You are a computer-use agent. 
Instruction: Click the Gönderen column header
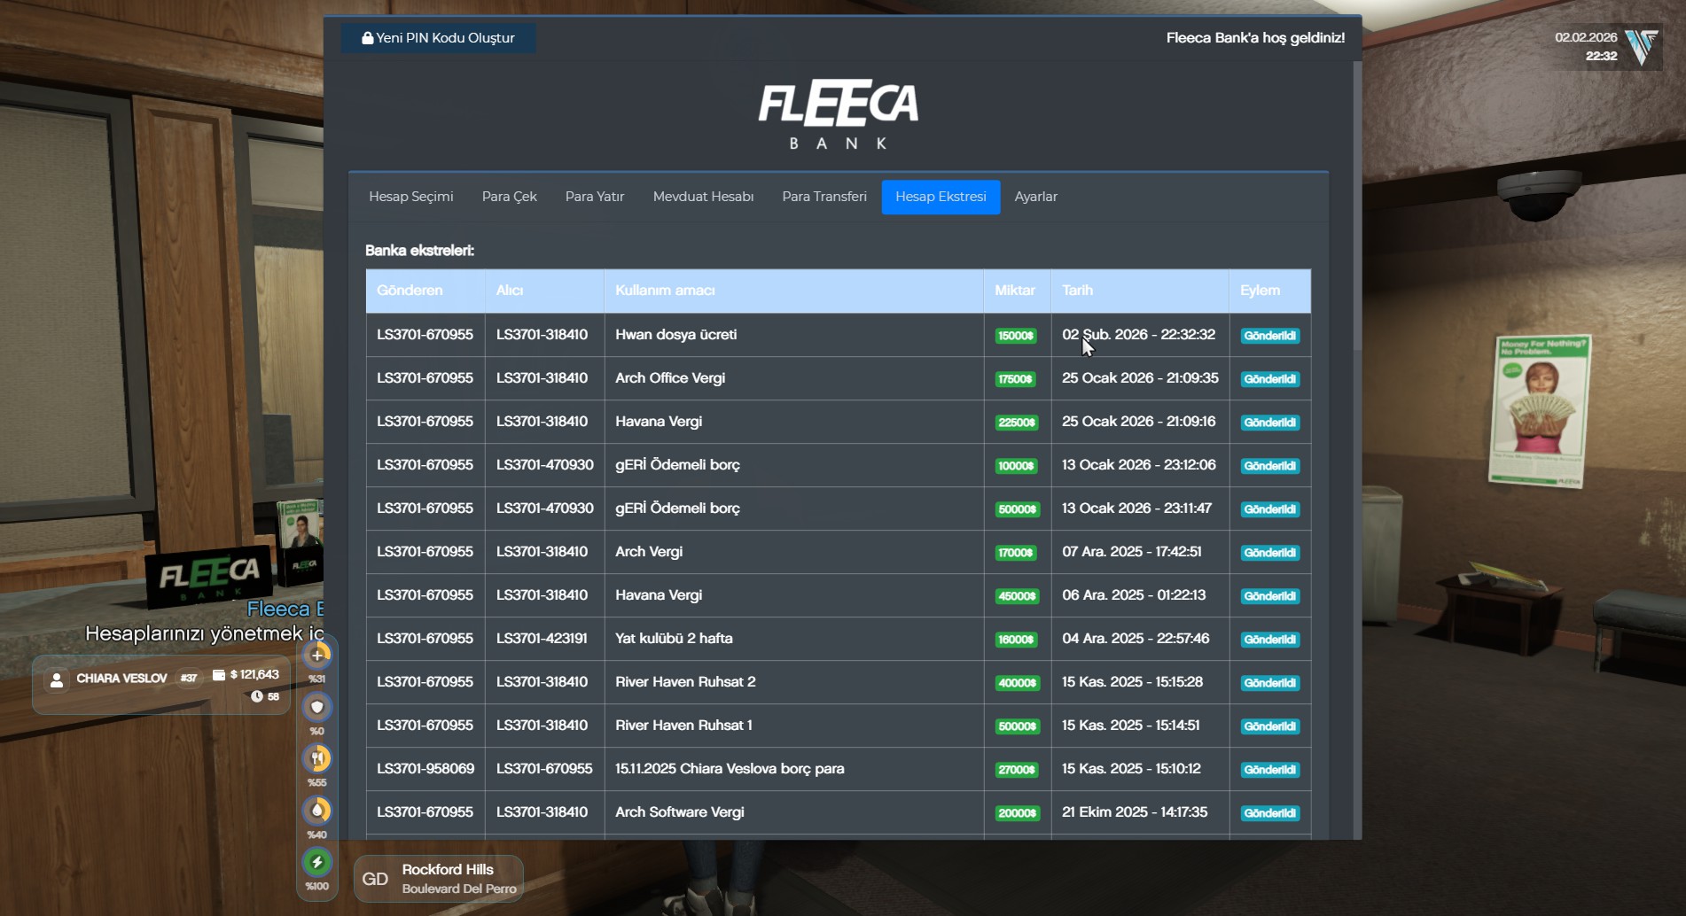[x=425, y=291]
